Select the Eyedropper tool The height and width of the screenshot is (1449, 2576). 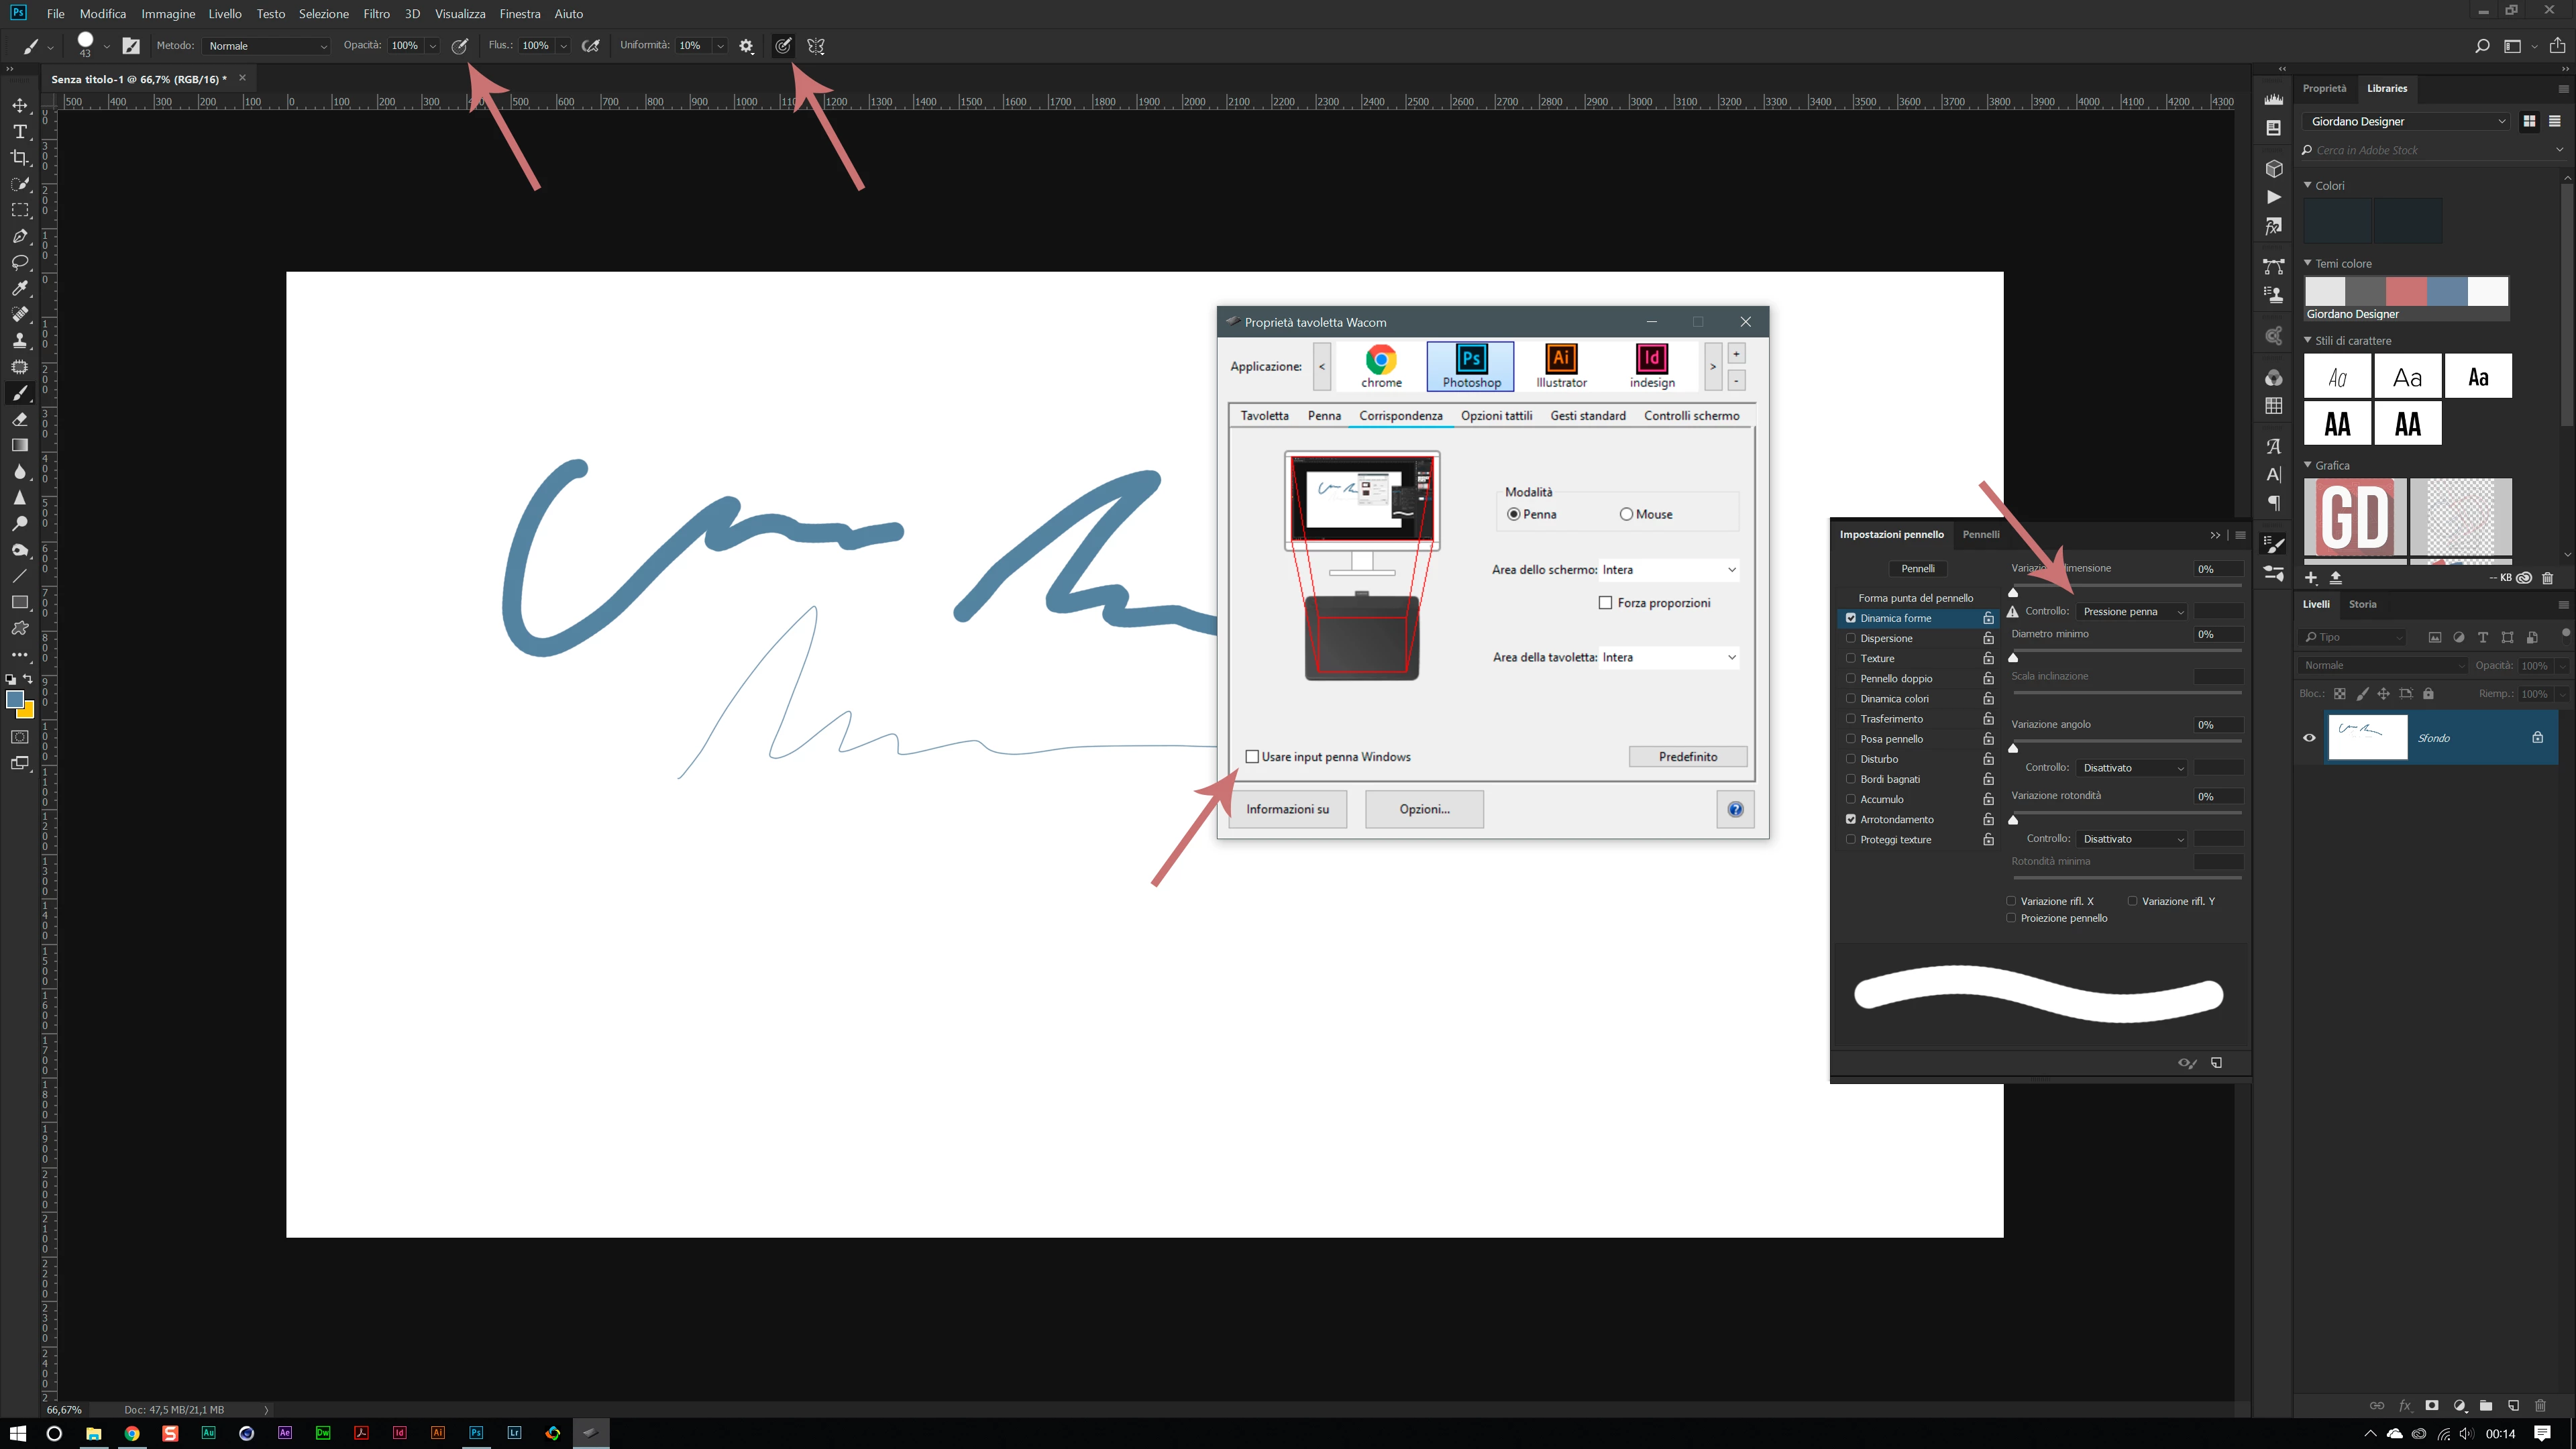pos(20,288)
